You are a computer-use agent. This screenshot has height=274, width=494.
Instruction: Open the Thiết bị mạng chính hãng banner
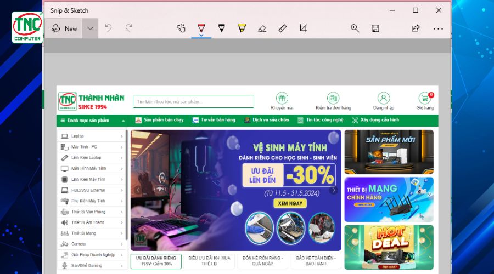pos(389,199)
